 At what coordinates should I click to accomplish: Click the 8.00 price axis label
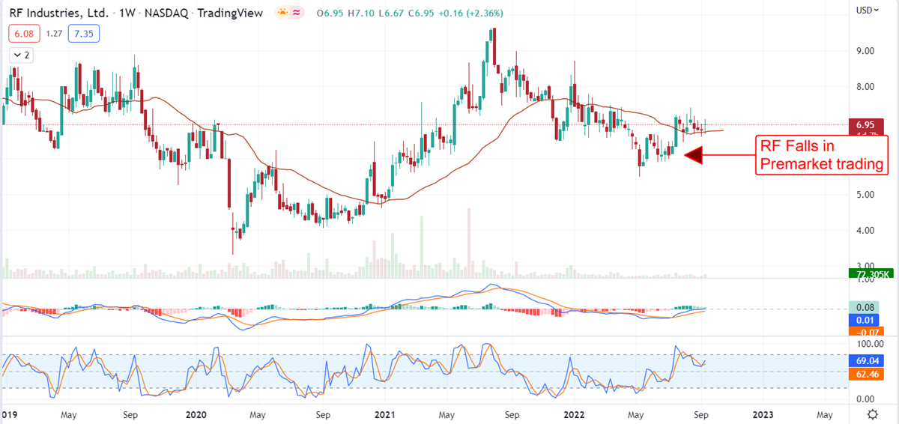tap(866, 87)
